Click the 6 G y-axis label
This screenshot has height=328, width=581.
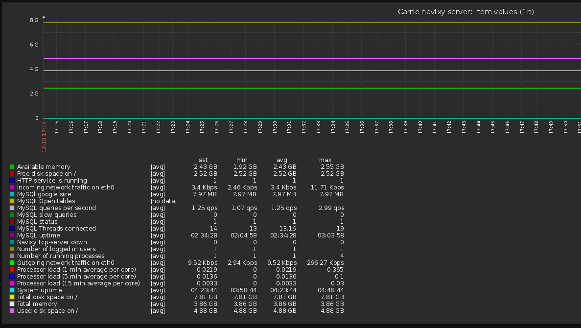[x=34, y=45]
